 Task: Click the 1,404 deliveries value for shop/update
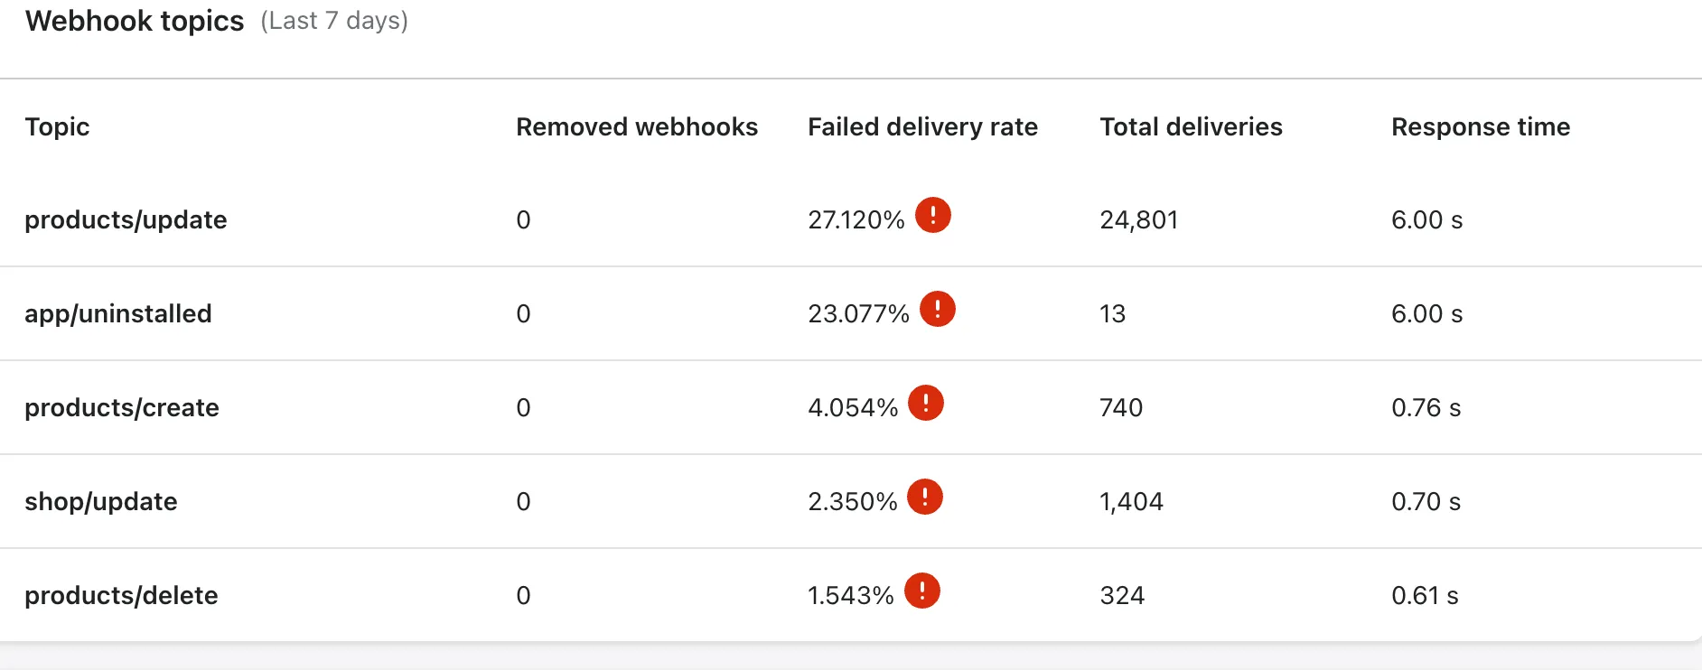coord(1132,502)
